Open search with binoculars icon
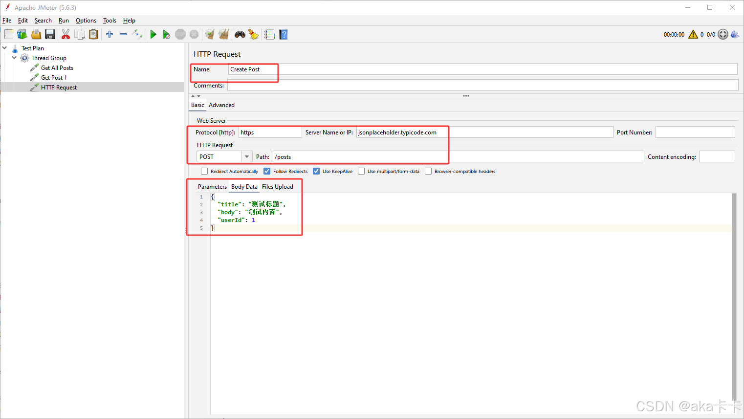The width and height of the screenshot is (744, 419). tap(240, 34)
